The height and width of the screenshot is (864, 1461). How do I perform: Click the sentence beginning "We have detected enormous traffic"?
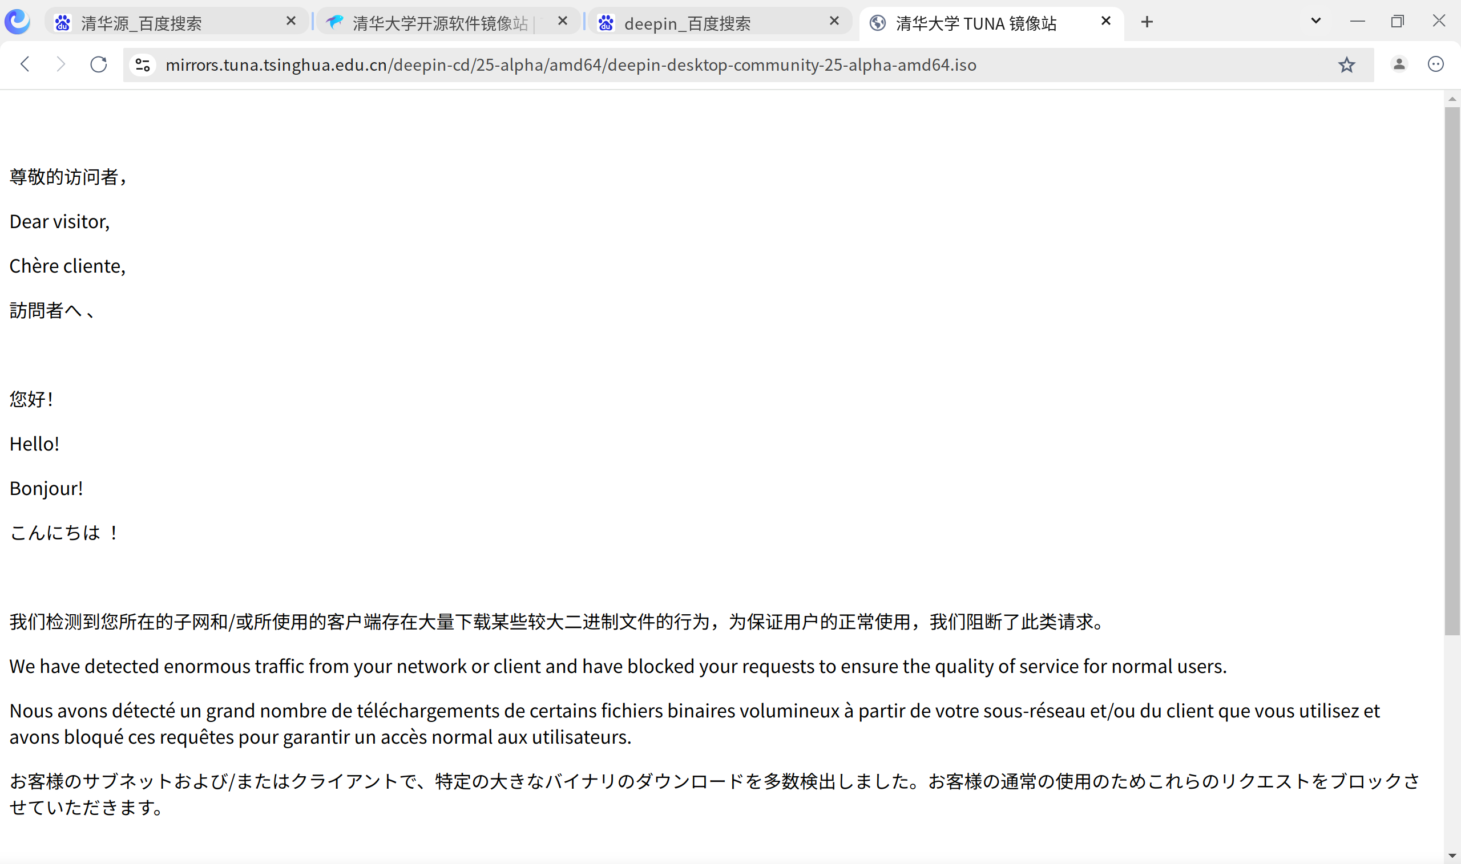pos(618,666)
